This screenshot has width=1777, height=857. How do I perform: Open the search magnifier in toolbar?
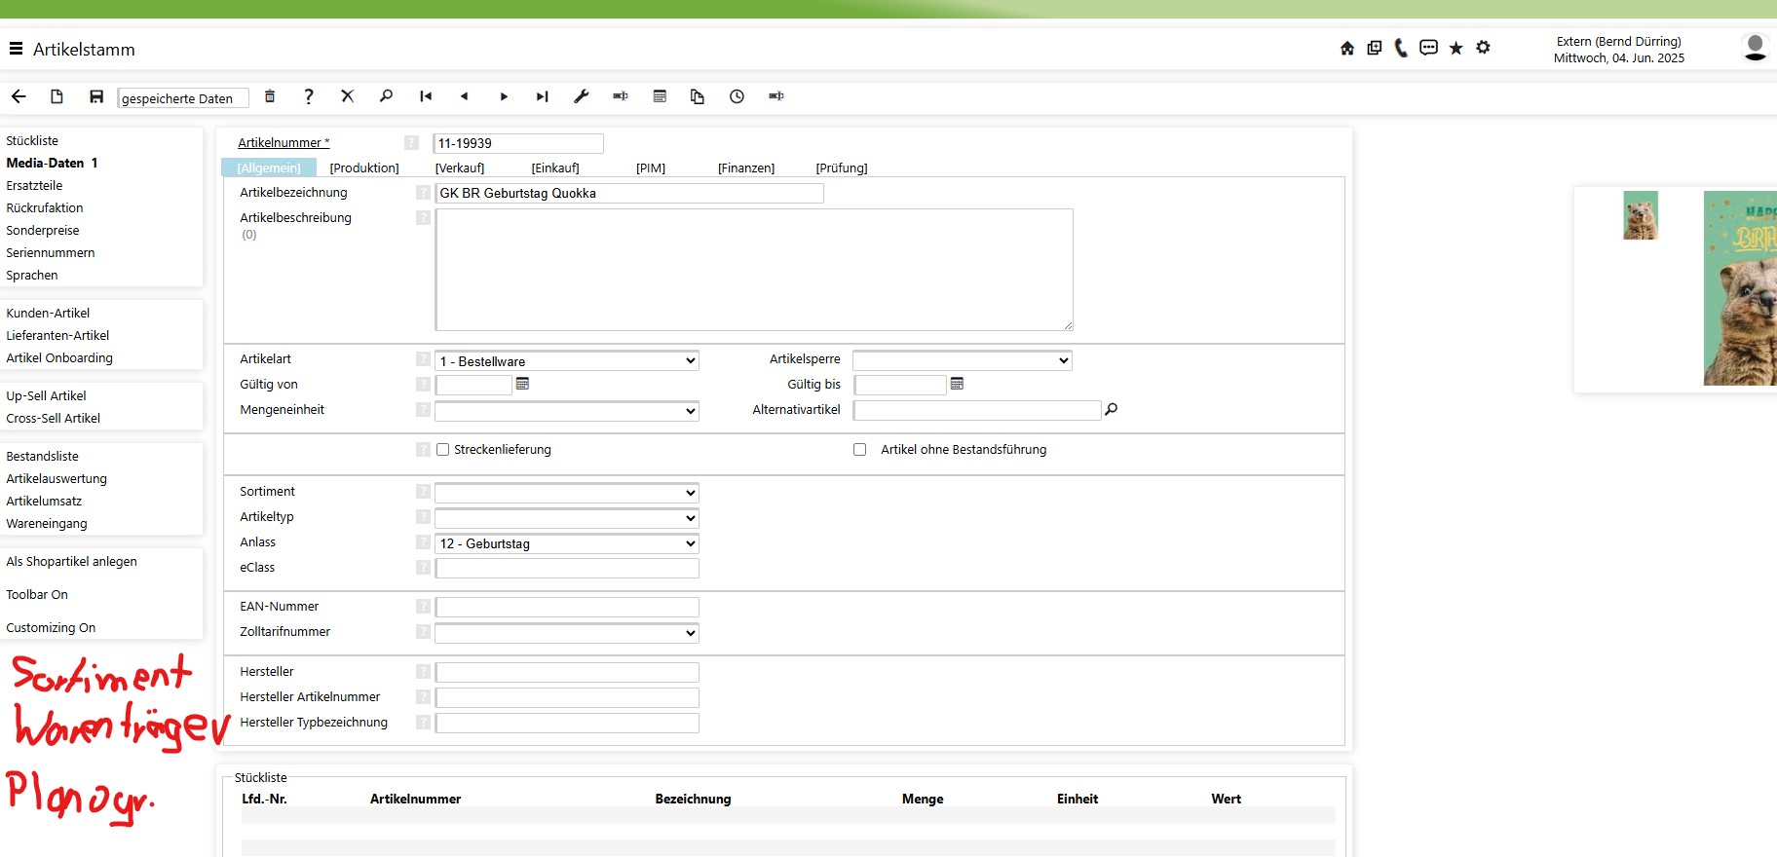tap(386, 96)
